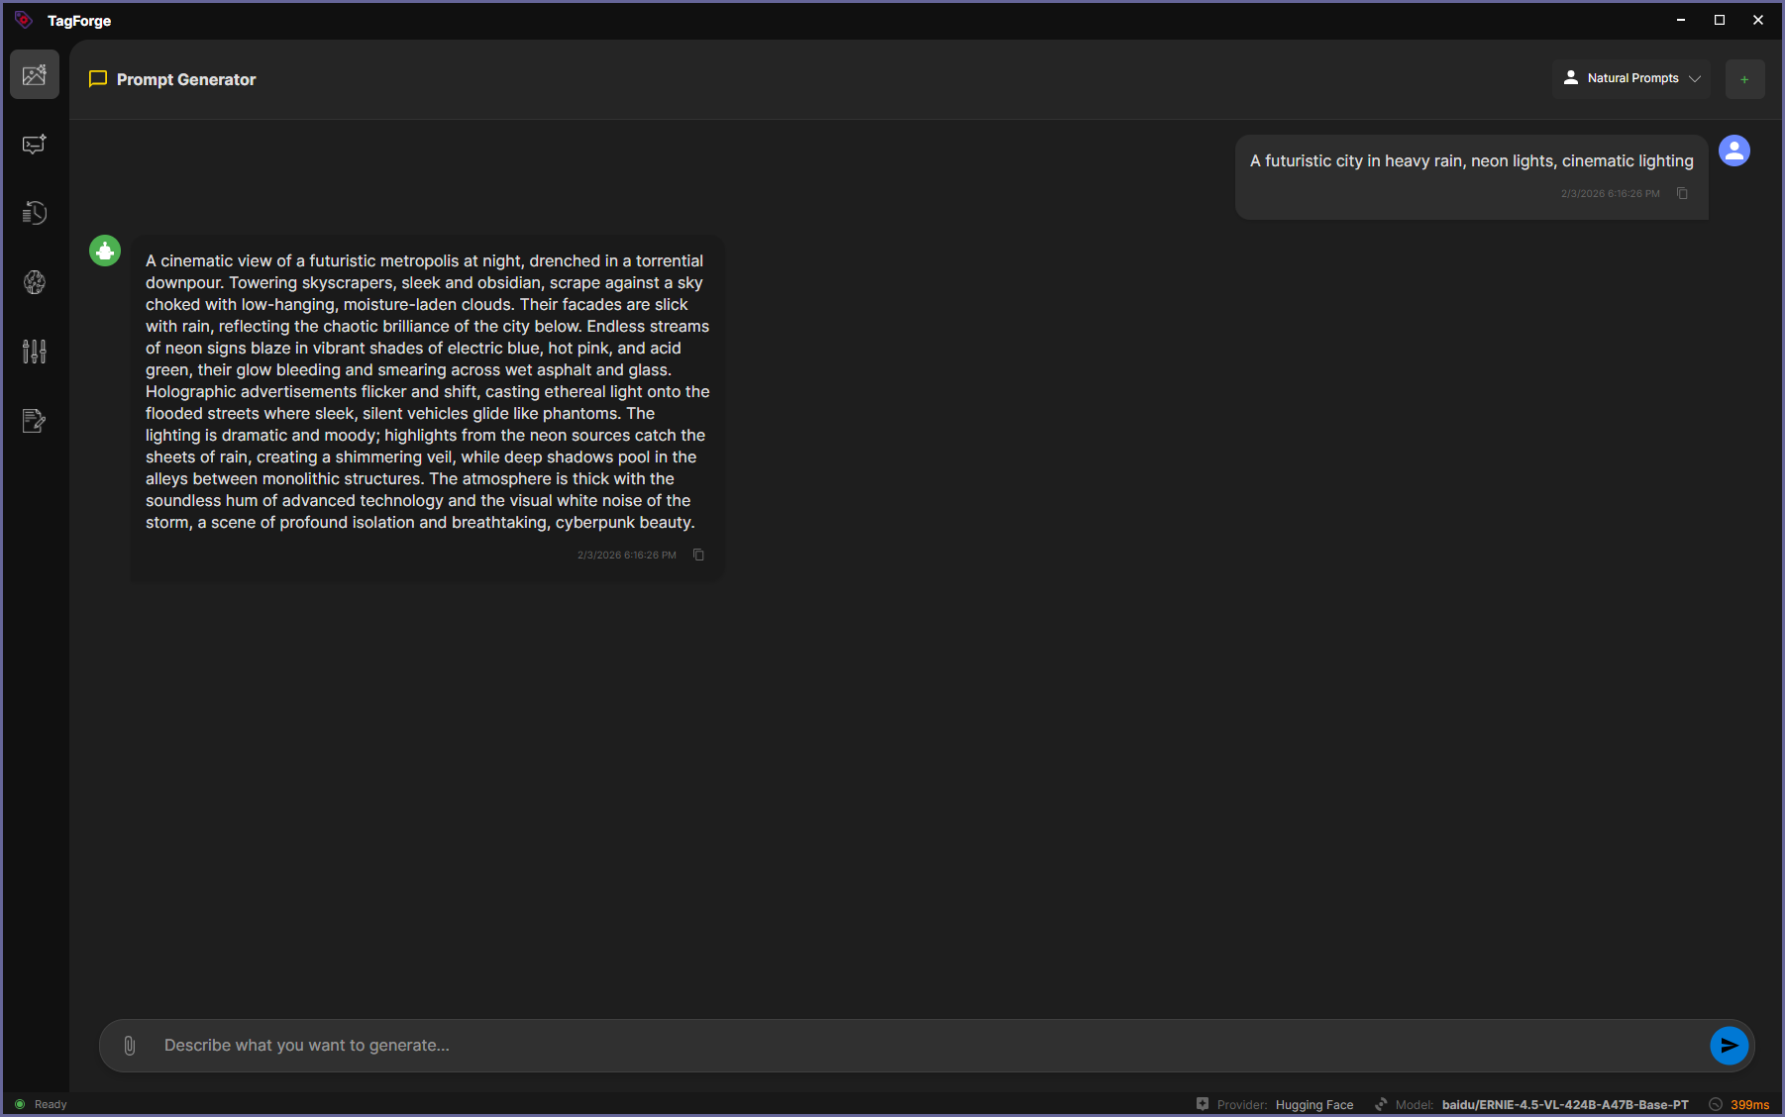Open the image generation sidebar icon
This screenshot has height=1117, width=1785.
point(35,74)
